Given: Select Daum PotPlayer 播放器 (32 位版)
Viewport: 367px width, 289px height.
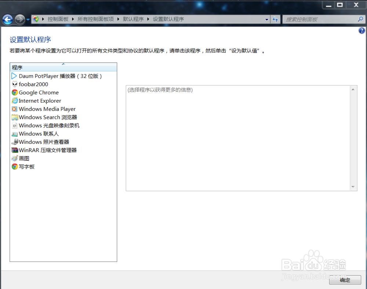Looking at the screenshot, I should coord(60,76).
